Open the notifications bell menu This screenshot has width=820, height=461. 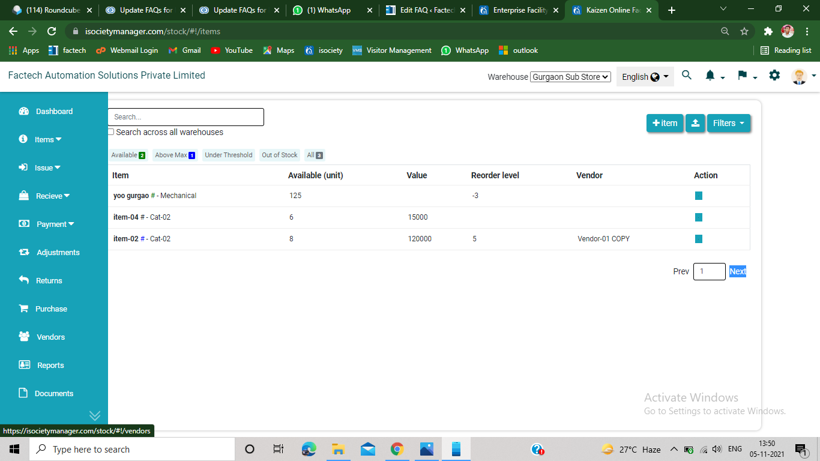click(x=714, y=76)
